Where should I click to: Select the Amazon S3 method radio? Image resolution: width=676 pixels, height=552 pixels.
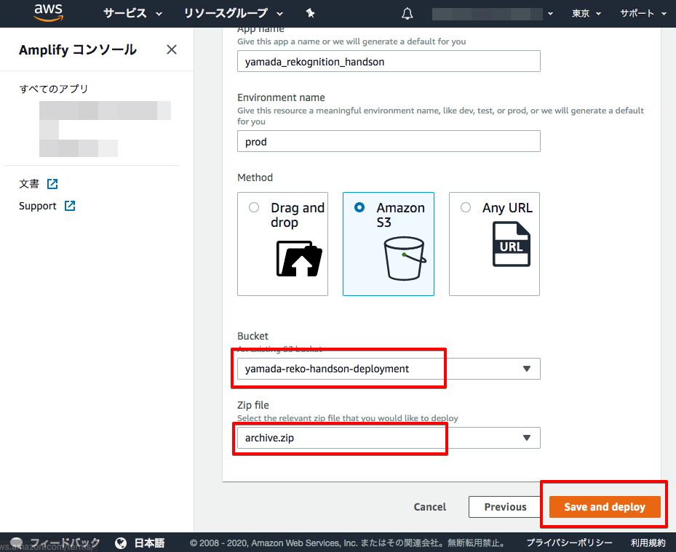pos(359,207)
